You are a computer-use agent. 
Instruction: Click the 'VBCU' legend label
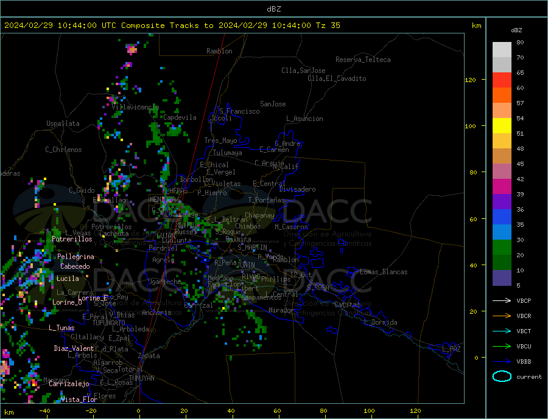click(524, 347)
